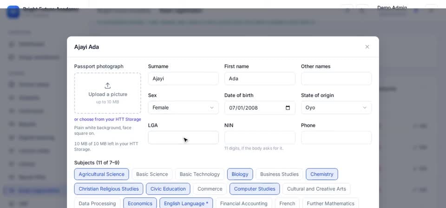
Task: Focus the Phone input field
Action: point(336,137)
